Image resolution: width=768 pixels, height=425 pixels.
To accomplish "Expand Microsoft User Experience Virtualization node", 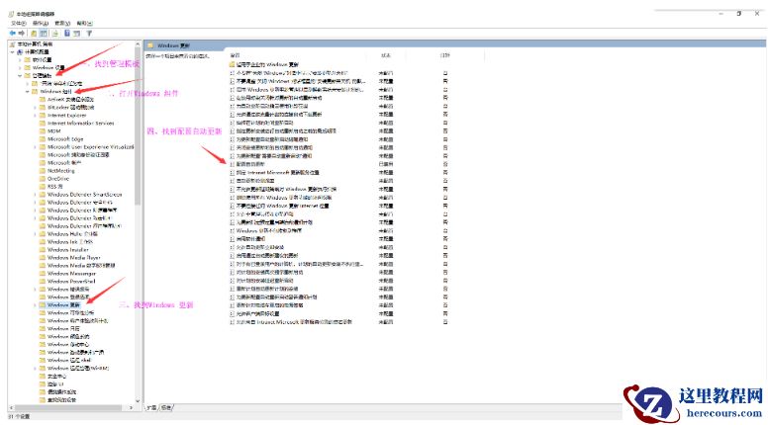I will click(x=35, y=146).
